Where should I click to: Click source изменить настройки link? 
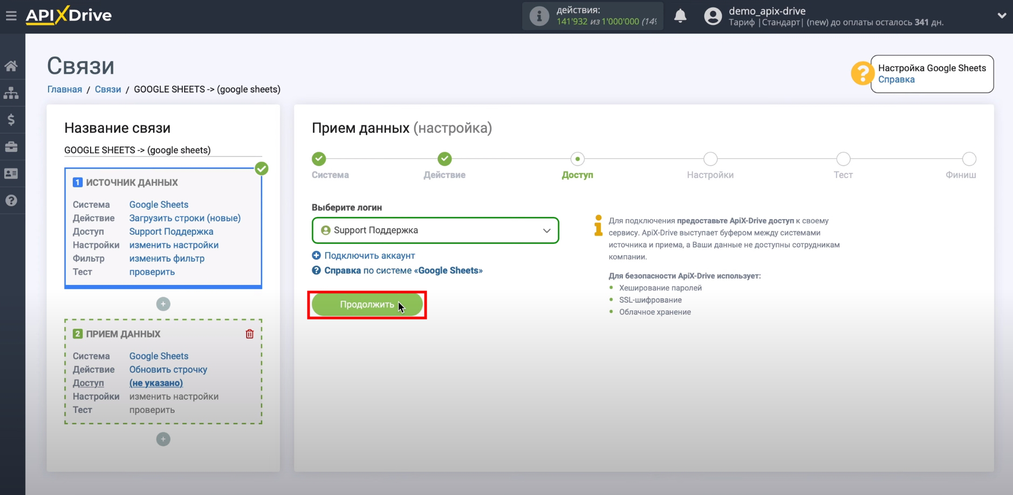(174, 245)
